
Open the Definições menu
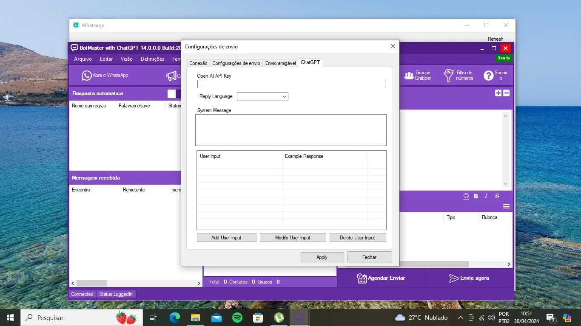(x=152, y=59)
